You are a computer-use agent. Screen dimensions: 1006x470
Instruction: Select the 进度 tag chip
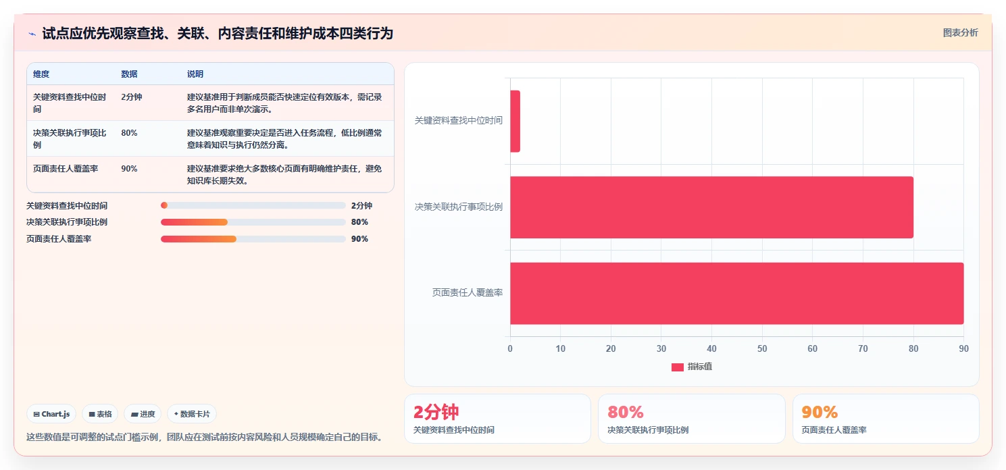coord(143,414)
